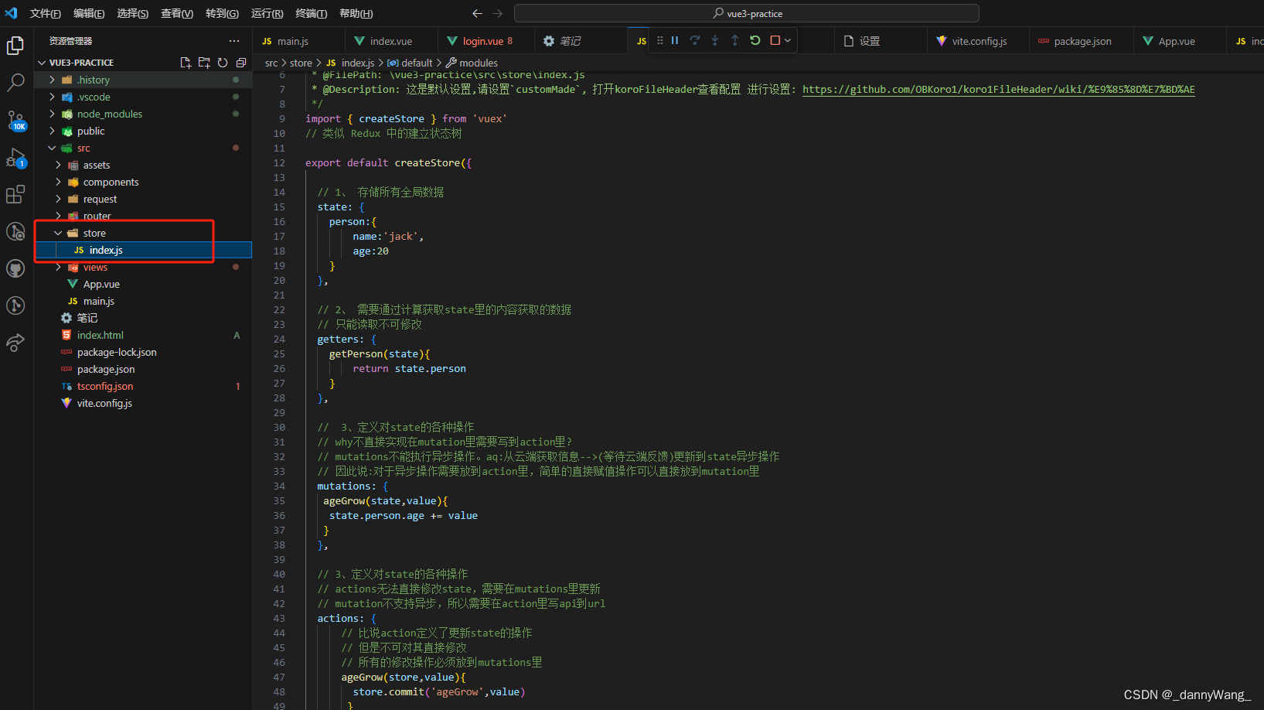Open explorer panel more actions menu
The height and width of the screenshot is (710, 1264).
(234, 41)
